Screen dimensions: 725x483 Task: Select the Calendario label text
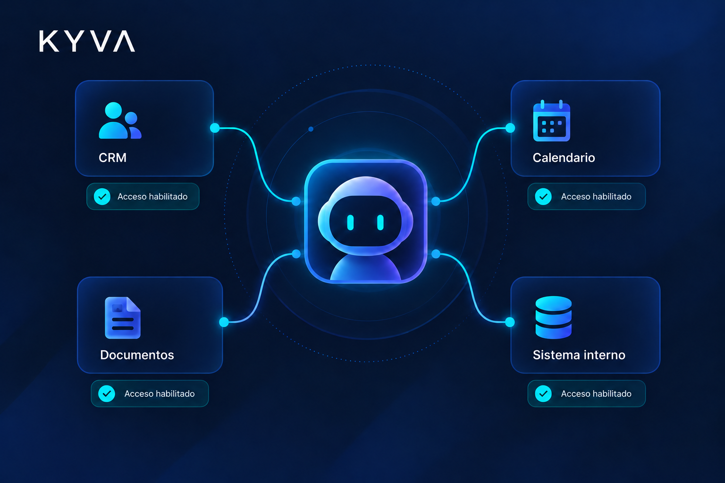coord(564,158)
